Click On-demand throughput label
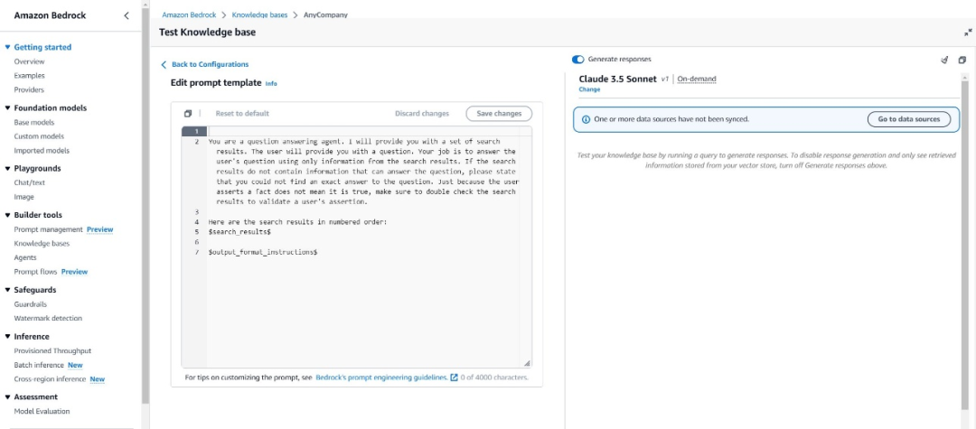 click(x=697, y=79)
